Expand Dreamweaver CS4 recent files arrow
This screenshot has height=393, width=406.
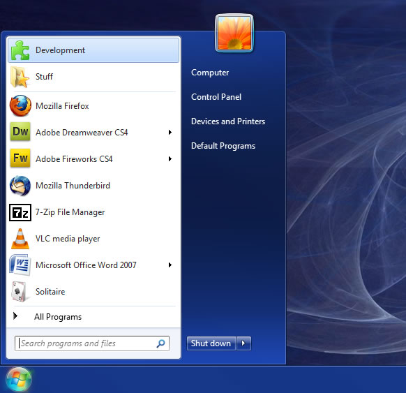(x=170, y=133)
